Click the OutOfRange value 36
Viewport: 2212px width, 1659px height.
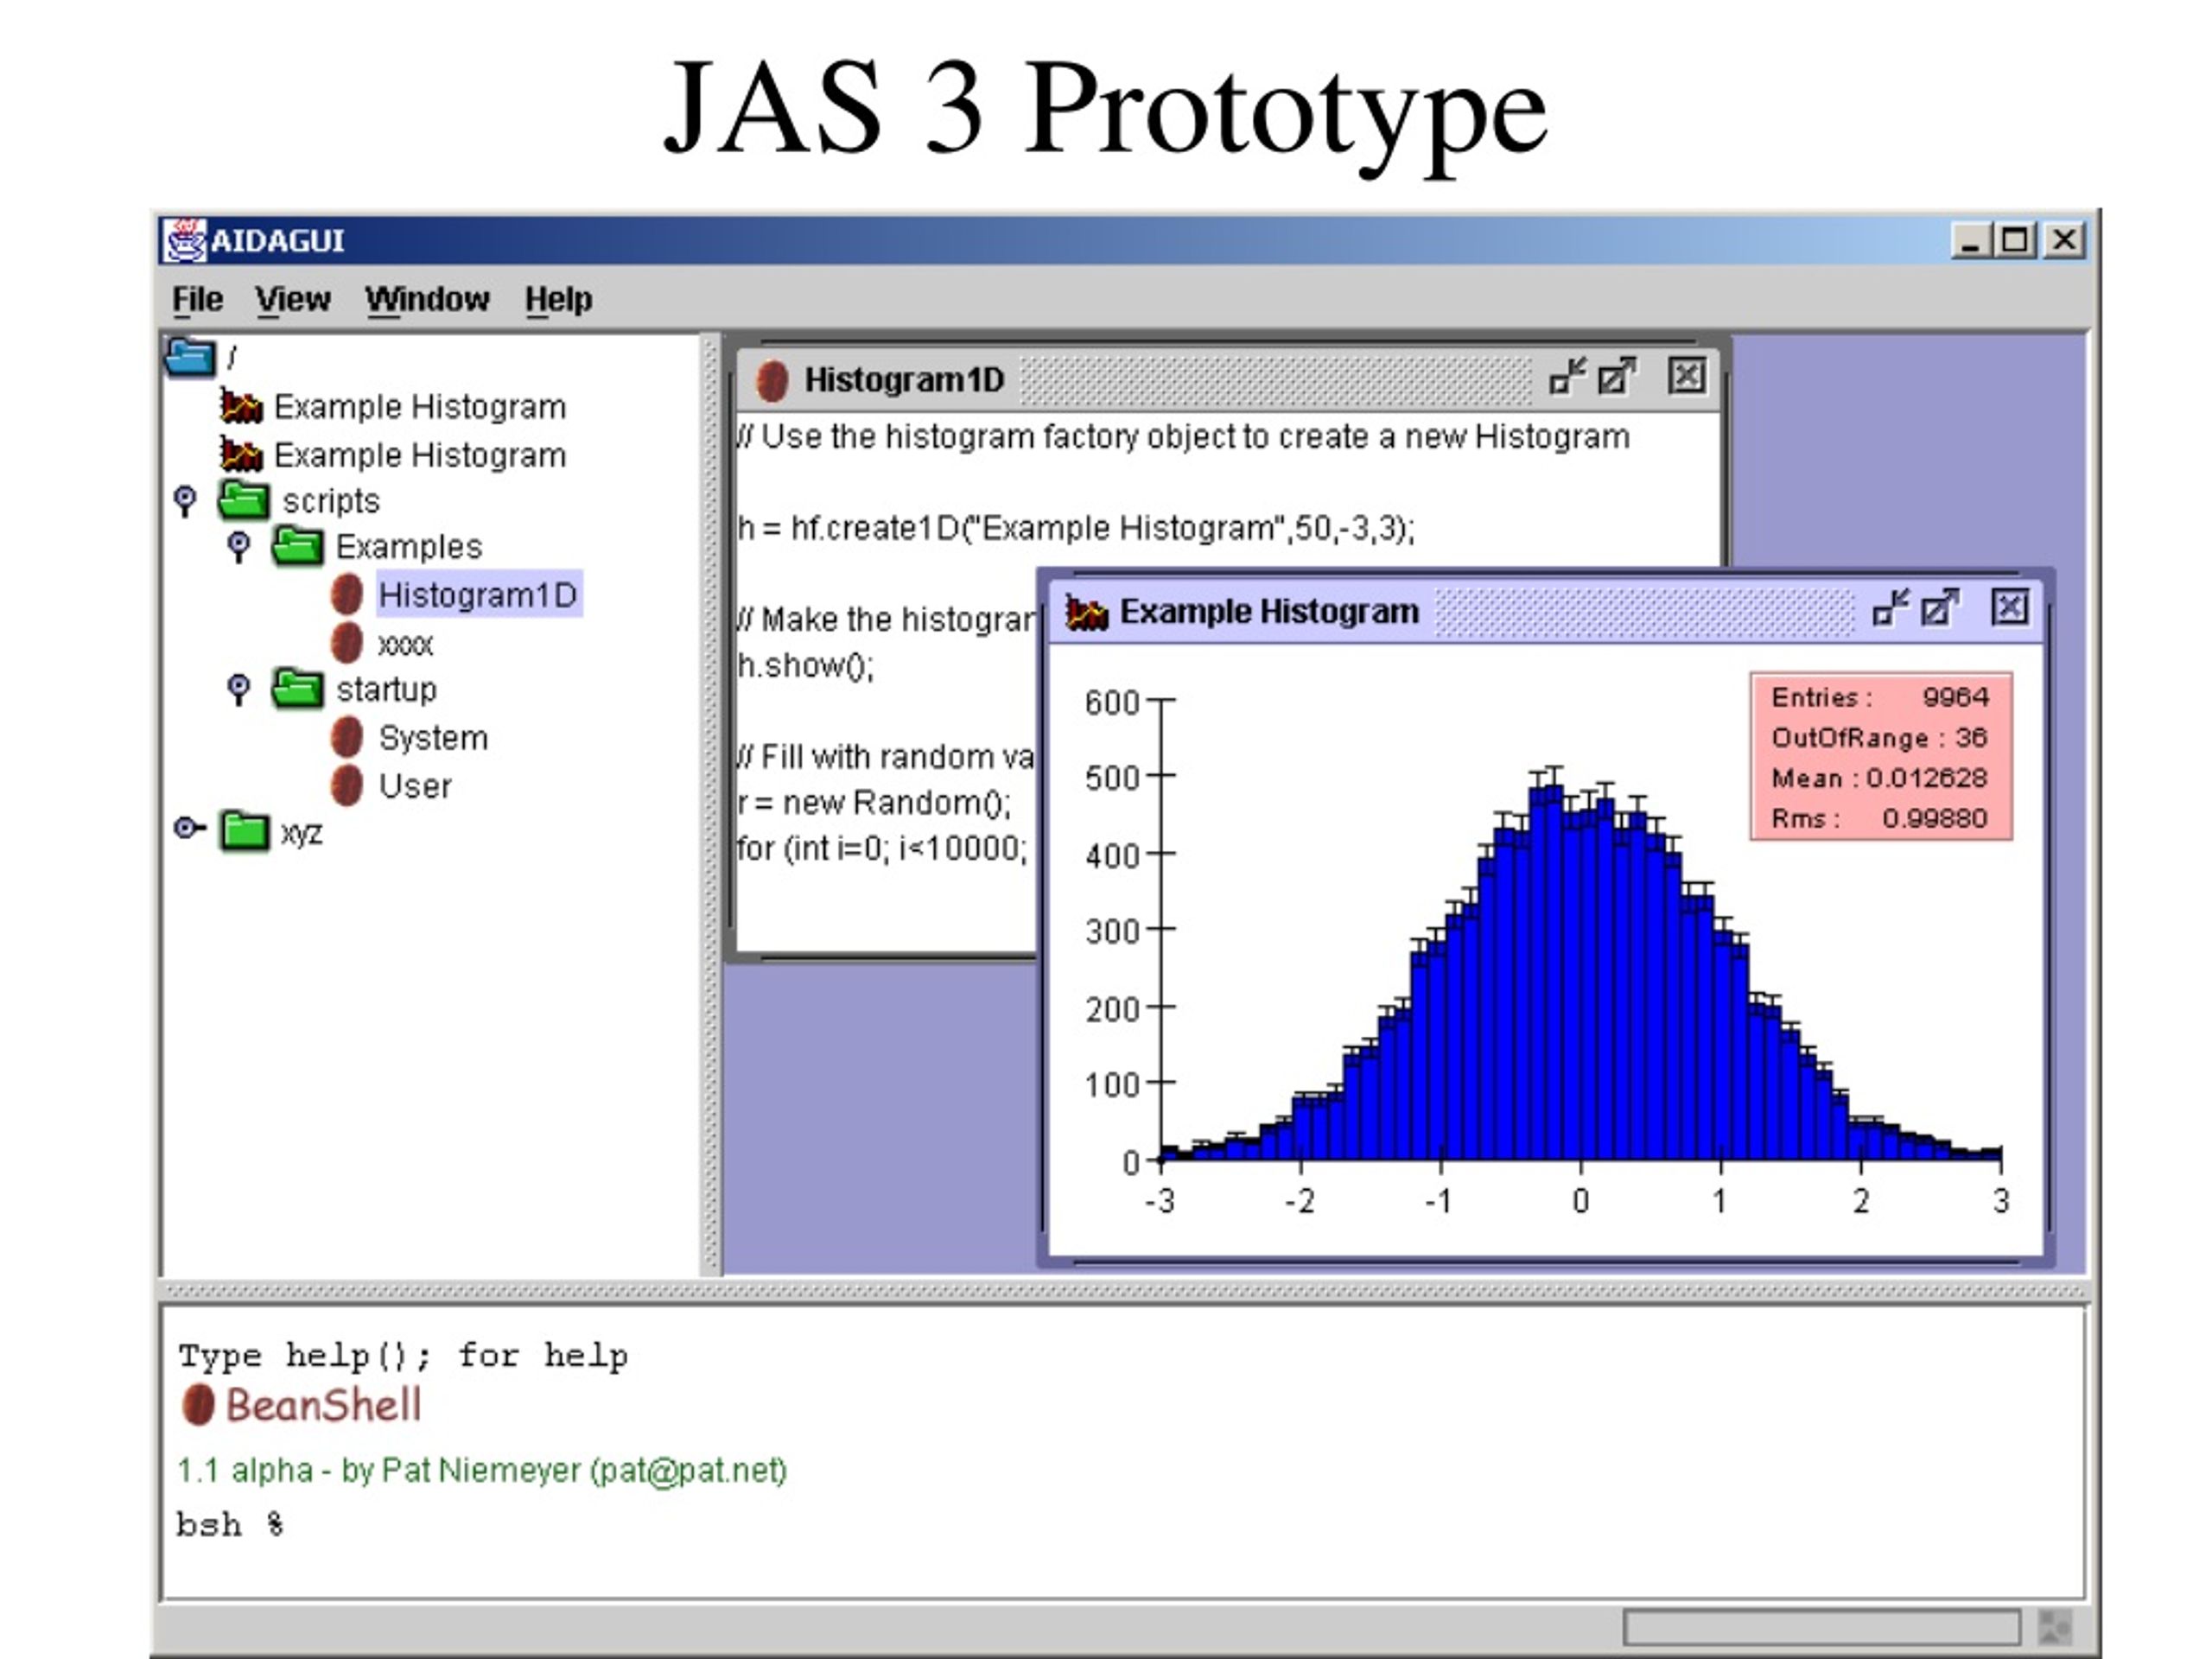[x=1971, y=738]
